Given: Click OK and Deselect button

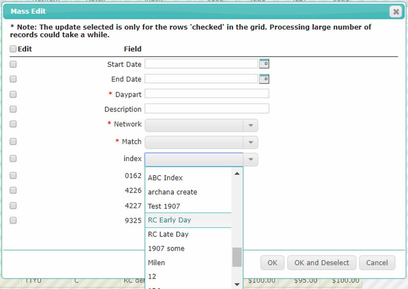Looking at the screenshot, I should click(x=322, y=263).
